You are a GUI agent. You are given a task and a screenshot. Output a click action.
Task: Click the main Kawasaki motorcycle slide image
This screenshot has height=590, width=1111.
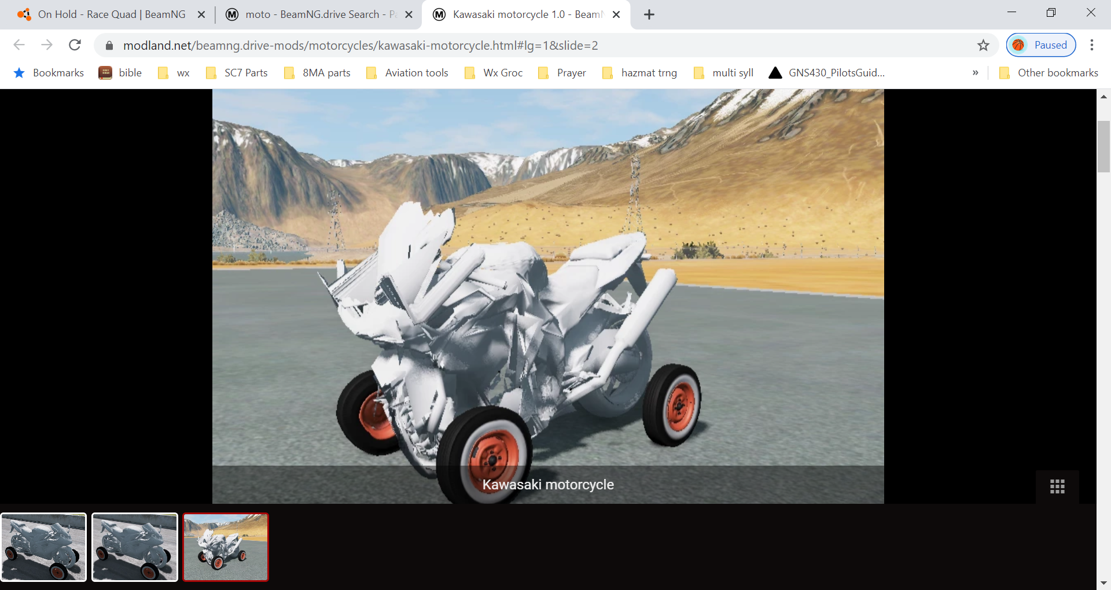coord(548,296)
